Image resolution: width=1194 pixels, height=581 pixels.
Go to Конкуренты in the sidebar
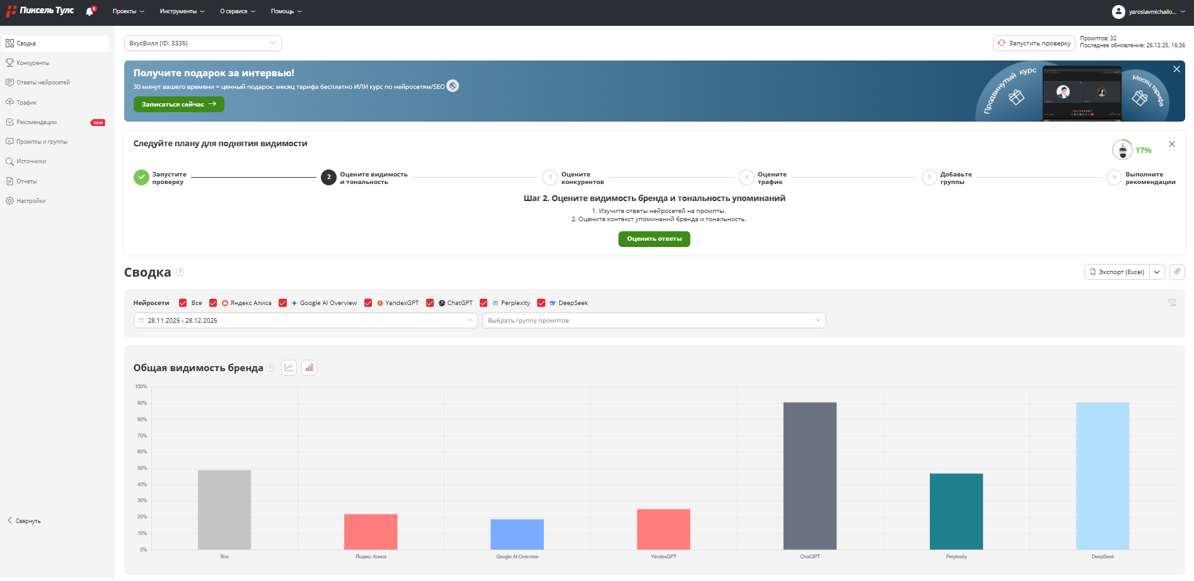pos(33,63)
